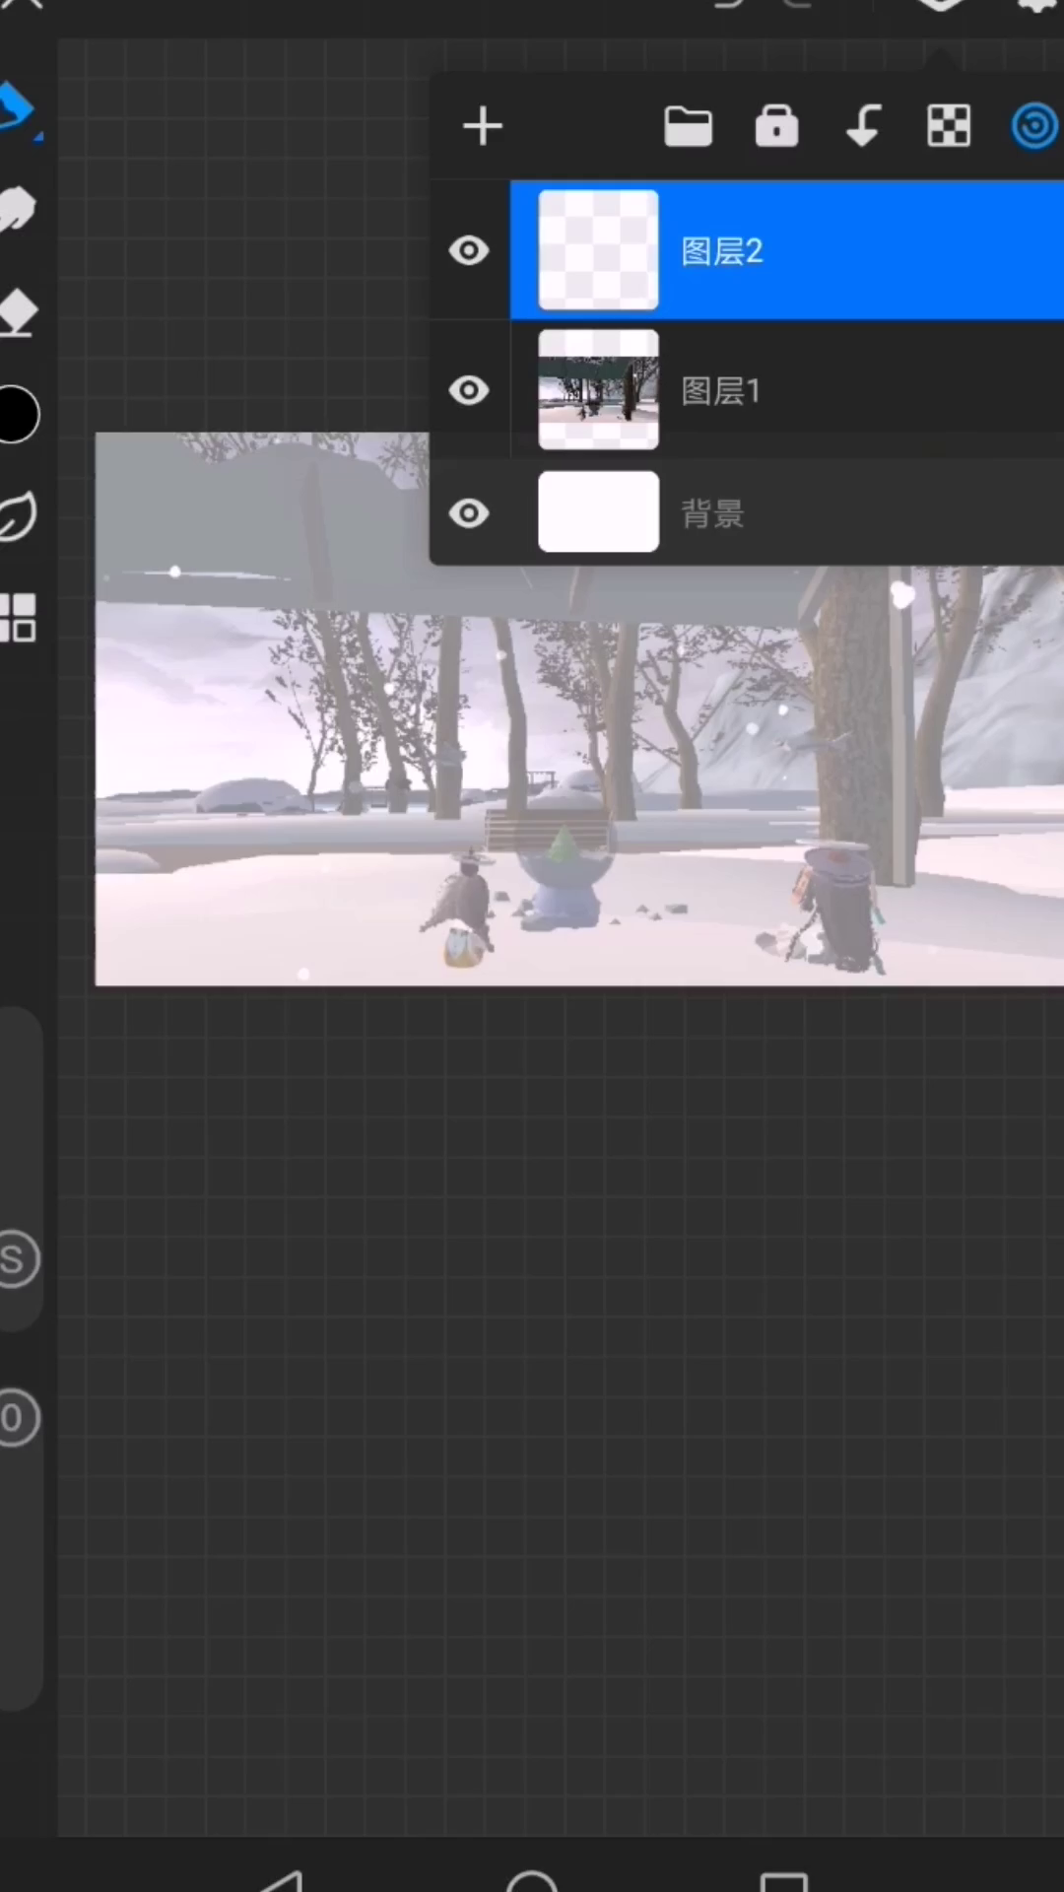
Task: Hide 图层1 using its eye icon
Action: click(469, 391)
